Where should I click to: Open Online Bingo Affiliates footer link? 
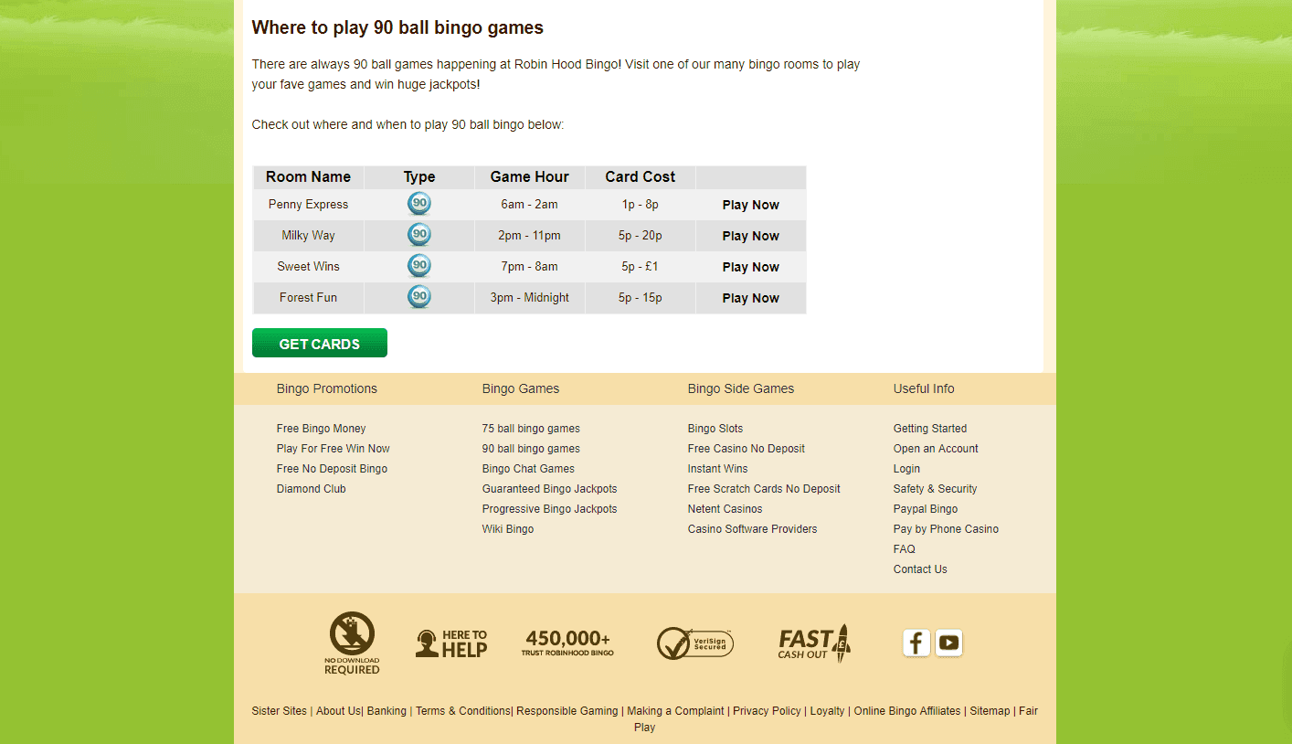point(907,711)
